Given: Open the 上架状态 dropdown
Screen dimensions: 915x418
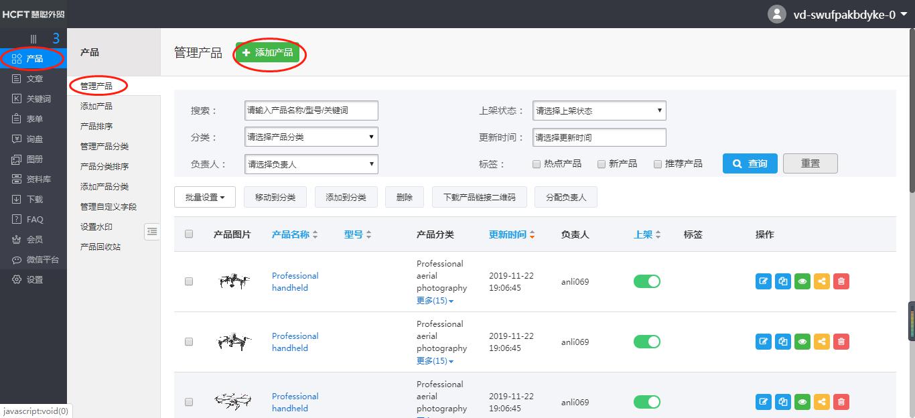Looking at the screenshot, I should pyautogui.click(x=599, y=111).
